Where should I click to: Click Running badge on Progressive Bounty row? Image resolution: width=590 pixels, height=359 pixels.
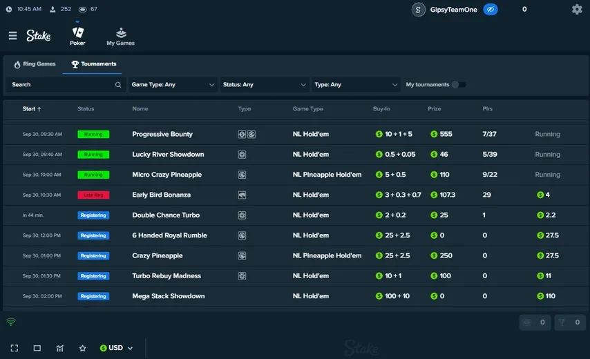coord(93,134)
